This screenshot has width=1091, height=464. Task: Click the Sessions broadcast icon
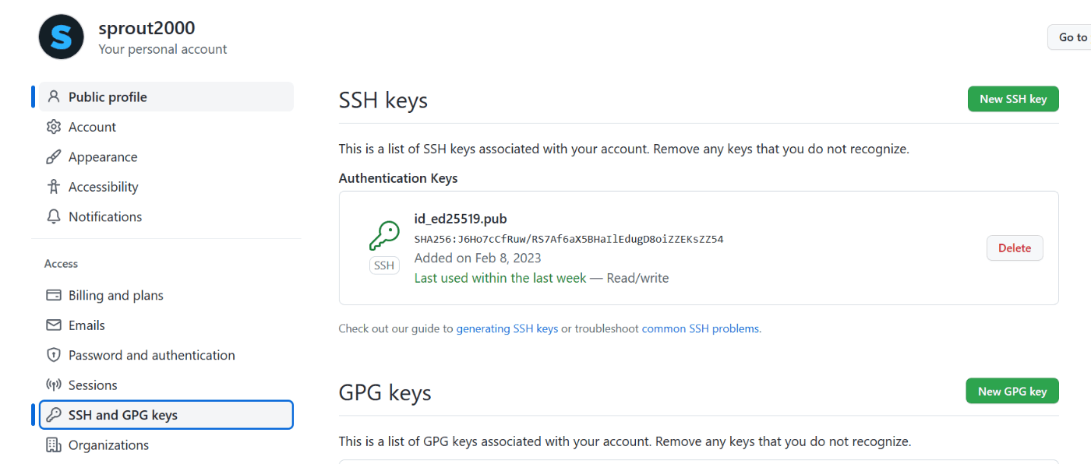tap(54, 385)
